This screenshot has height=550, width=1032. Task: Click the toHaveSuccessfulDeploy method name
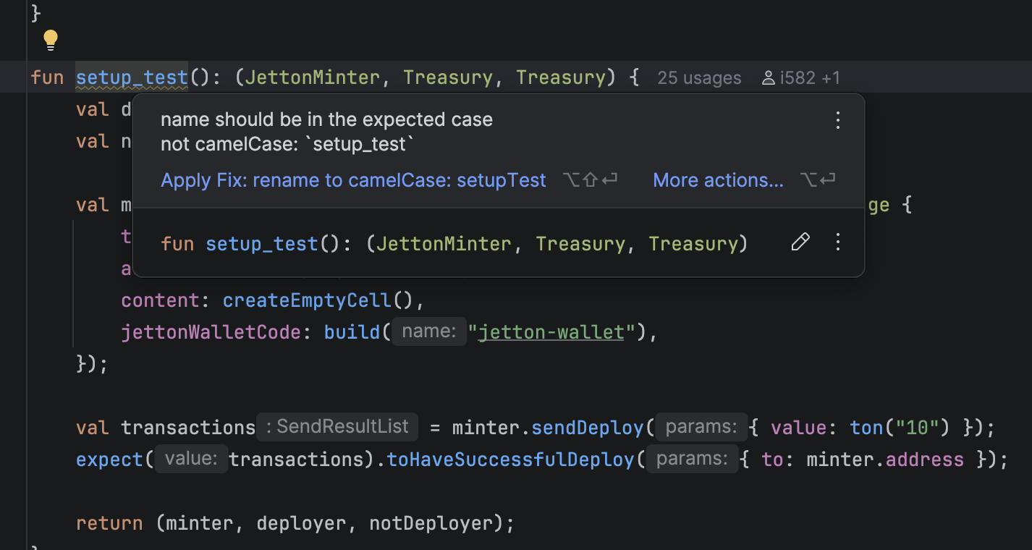pyautogui.click(x=511, y=460)
